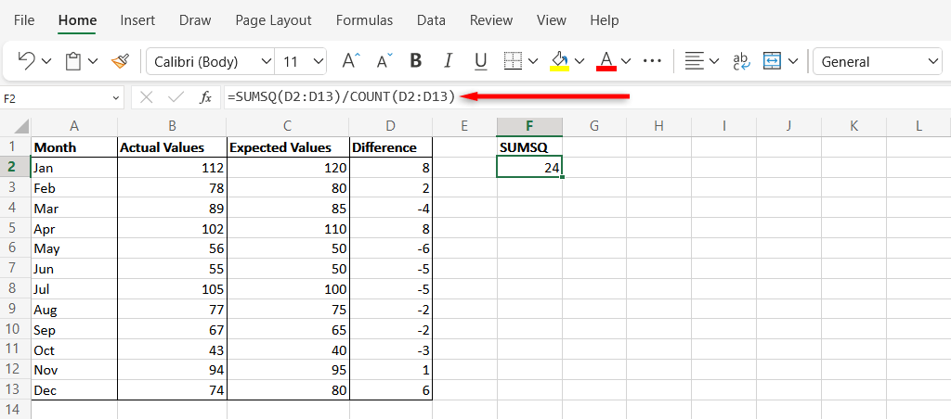
Task: Open the File menu
Action: point(25,19)
